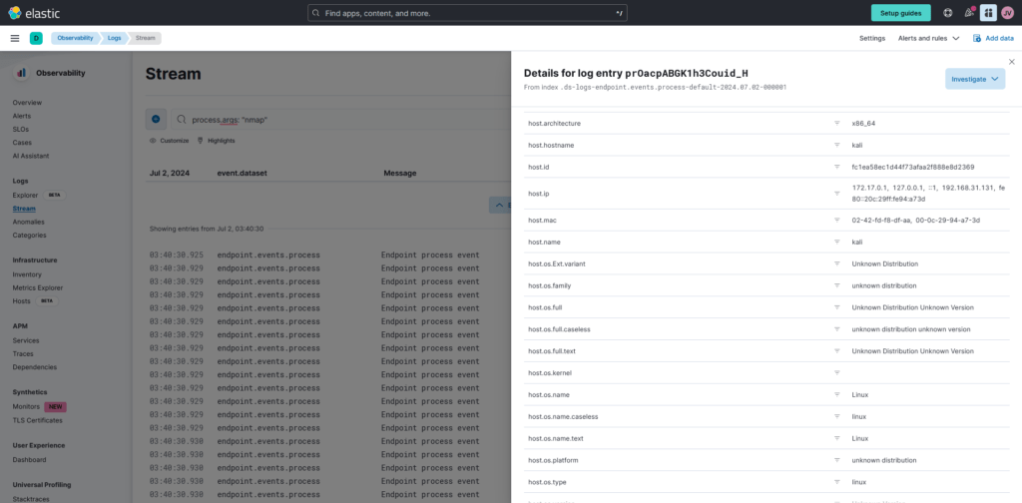Image resolution: width=1022 pixels, height=503 pixels.
Task: Close the log entry details flyout
Action: click(x=1012, y=61)
